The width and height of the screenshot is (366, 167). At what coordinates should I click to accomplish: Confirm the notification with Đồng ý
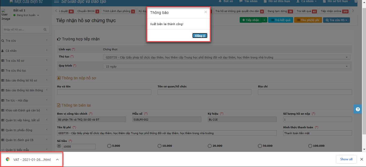[200, 36]
